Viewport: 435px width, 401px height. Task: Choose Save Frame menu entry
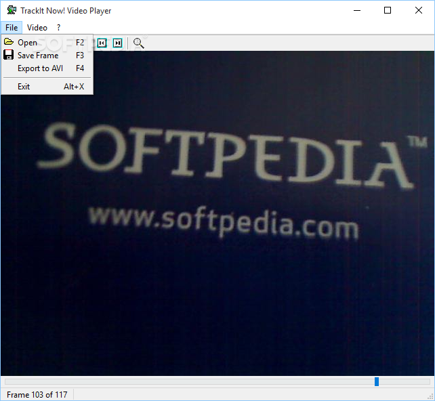(x=47, y=56)
